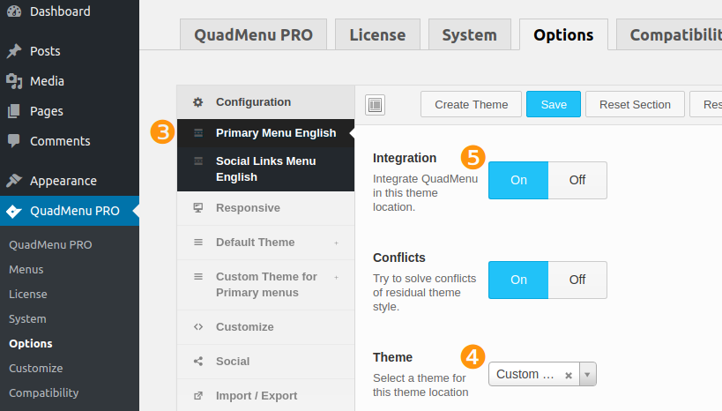Click the Appearance paintbrush icon
Screen dimensions: 722x411
(14, 181)
